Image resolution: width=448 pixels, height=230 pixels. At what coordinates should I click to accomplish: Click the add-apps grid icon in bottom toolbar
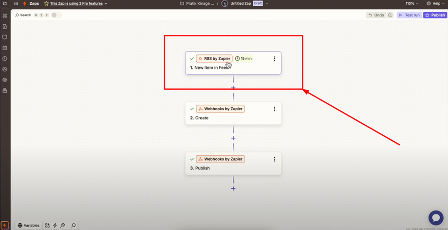tap(47, 226)
